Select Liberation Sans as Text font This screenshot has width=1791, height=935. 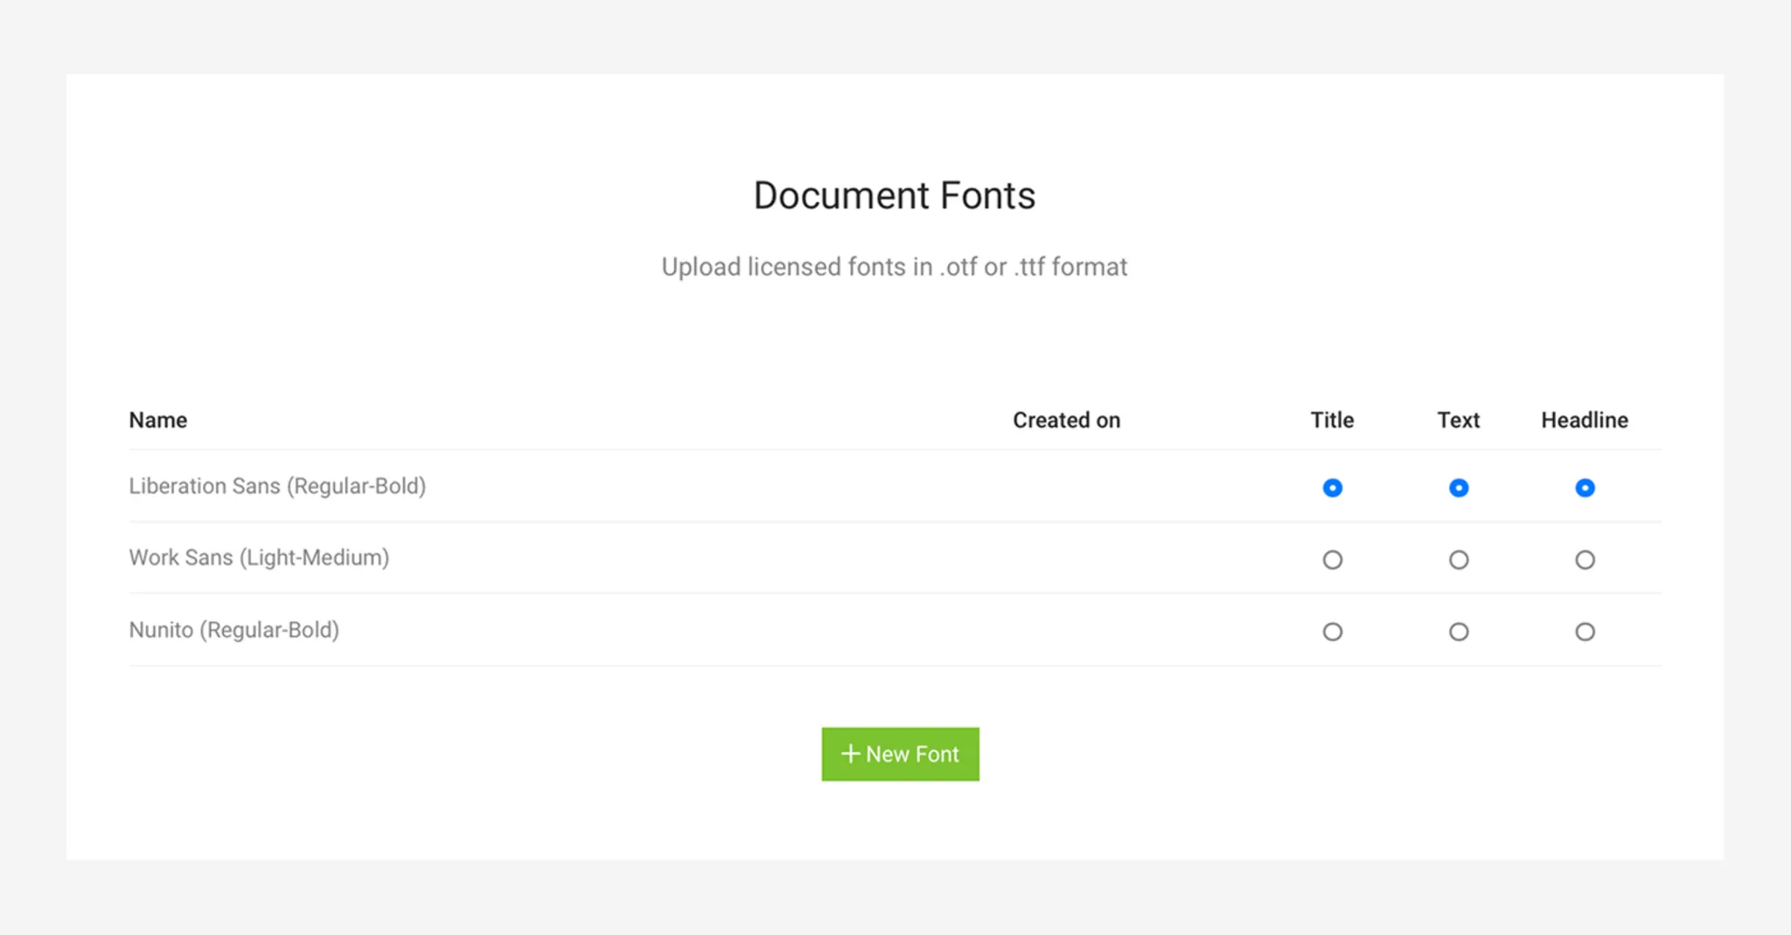pos(1459,487)
